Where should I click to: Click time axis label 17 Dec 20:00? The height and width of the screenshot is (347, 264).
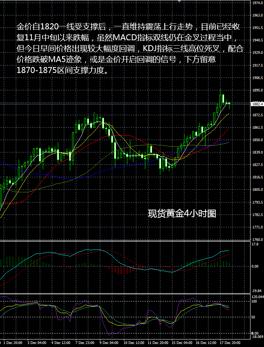point(231,342)
